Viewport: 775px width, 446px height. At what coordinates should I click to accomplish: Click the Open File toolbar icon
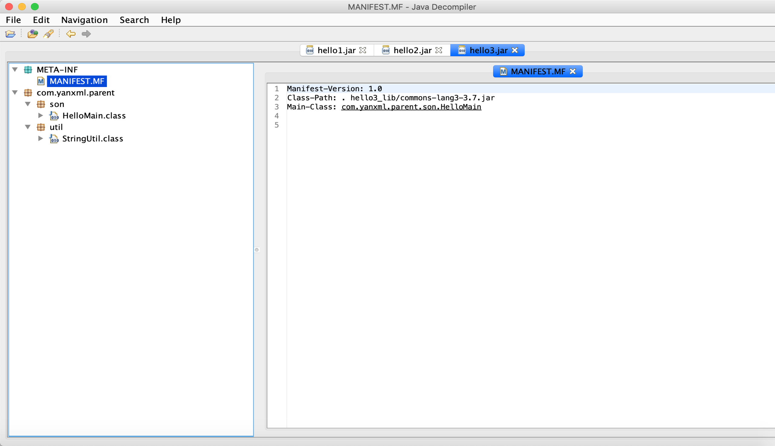click(x=10, y=34)
